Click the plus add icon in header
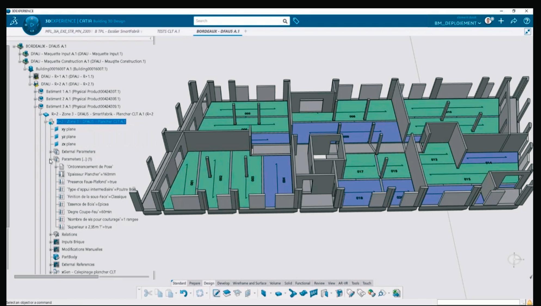541x306 pixels. (x=501, y=21)
